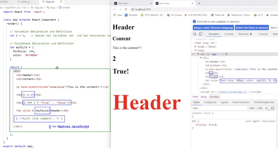Open a new Chrome tab
The image size is (278, 149).
point(199,3)
